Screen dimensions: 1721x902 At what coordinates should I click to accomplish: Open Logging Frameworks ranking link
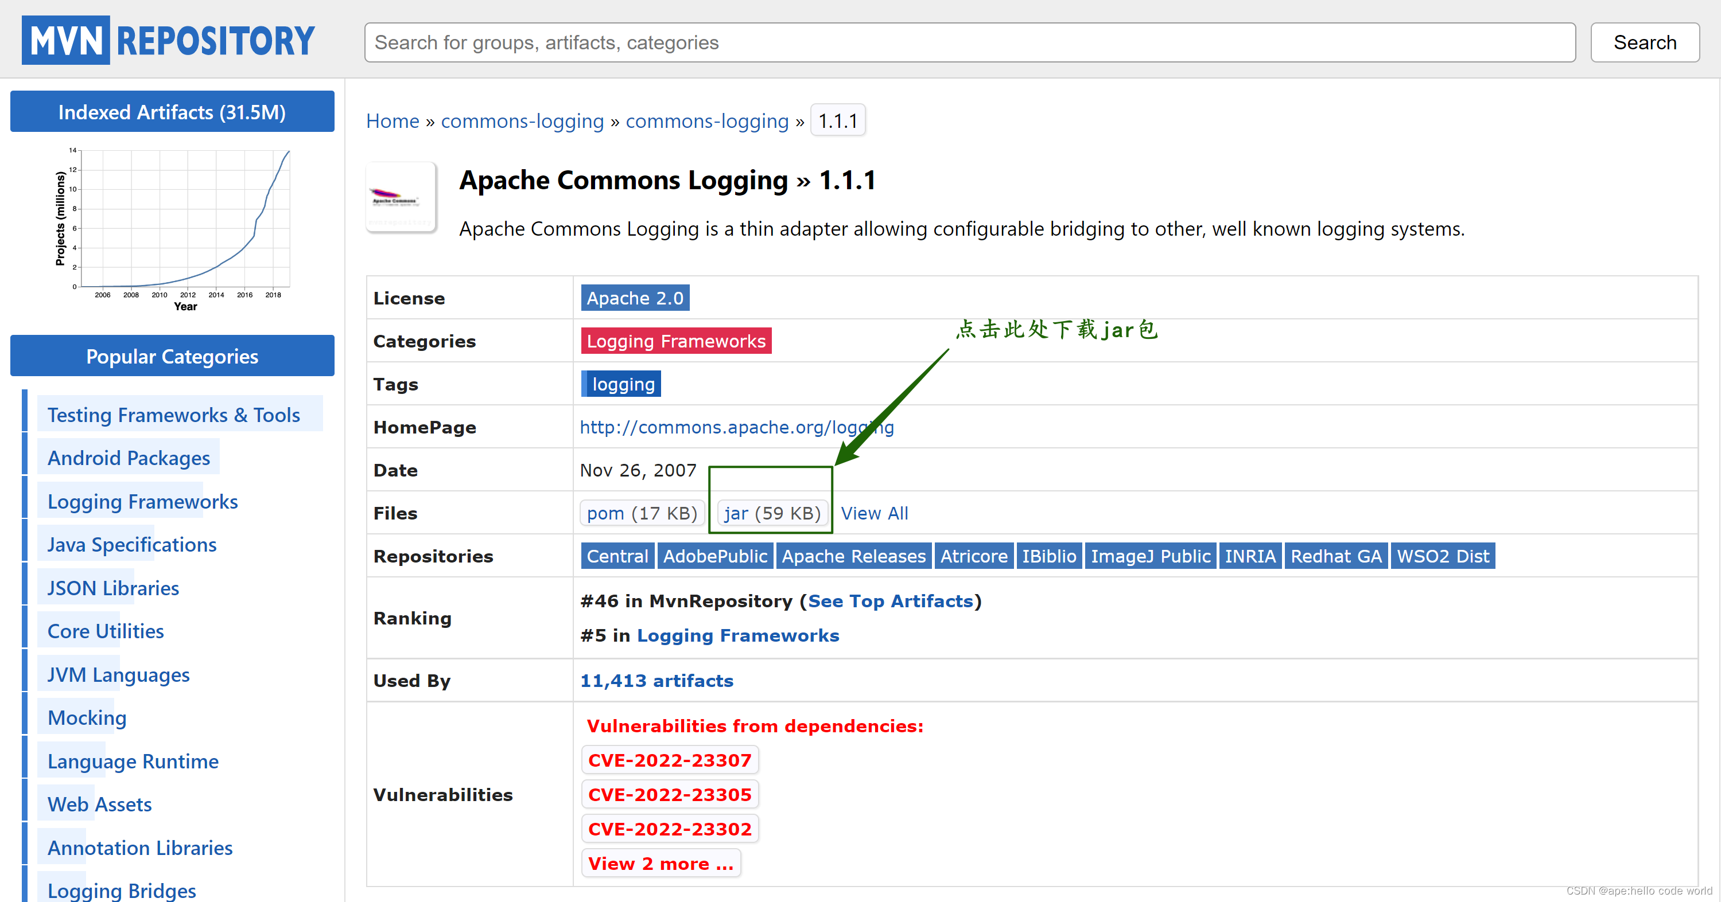tap(737, 635)
